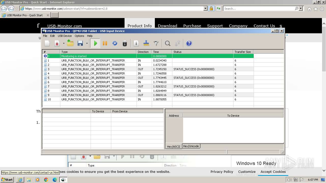Sort by the Direction column header
Image resolution: width=326 pixels, height=183 pixels.
click(x=144, y=52)
